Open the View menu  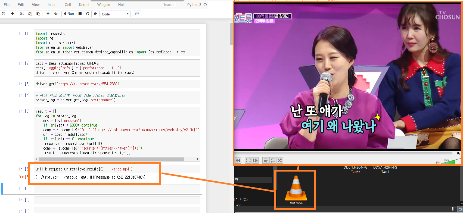coord(36,5)
